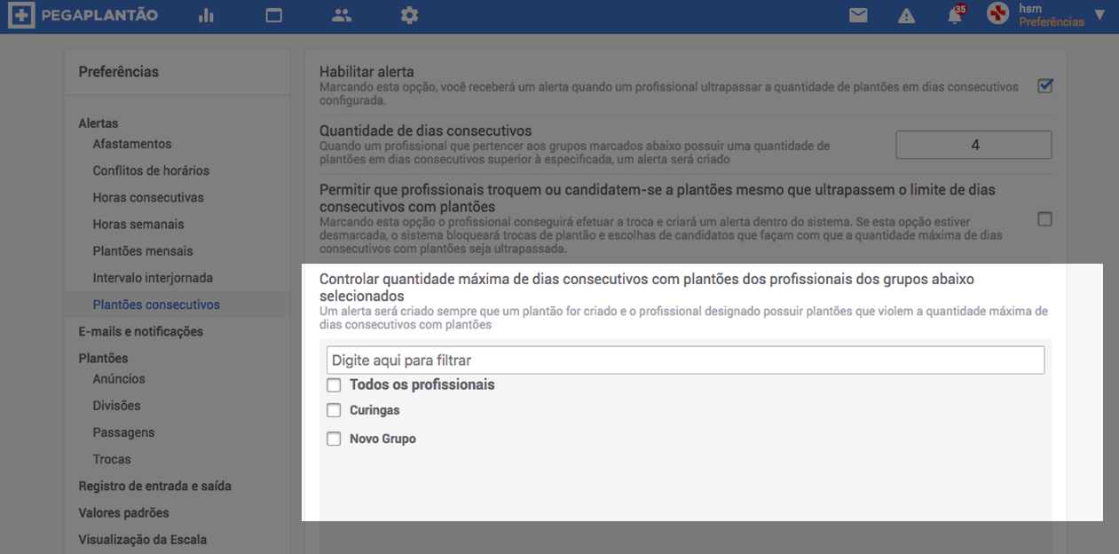The width and height of the screenshot is (1119, 554).
Task: Click the consecutive days quantity field
Action: pyautogui.click(x=973, y=145)
